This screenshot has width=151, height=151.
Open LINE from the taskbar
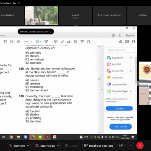click(40, 137)
